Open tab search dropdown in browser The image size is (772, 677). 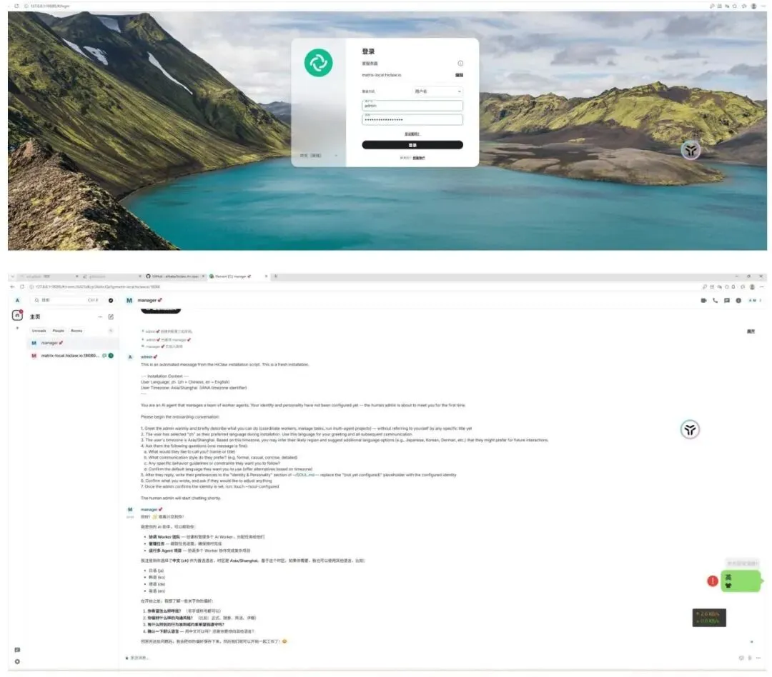tap(12, 276)
